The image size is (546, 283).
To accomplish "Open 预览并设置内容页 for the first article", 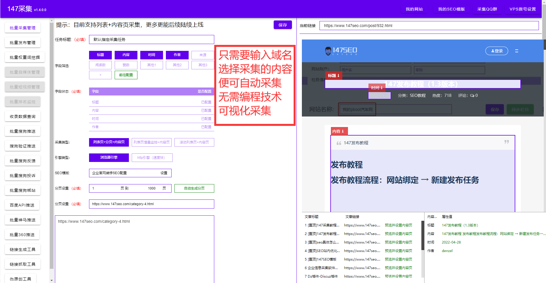I will (x=398, y=225).
